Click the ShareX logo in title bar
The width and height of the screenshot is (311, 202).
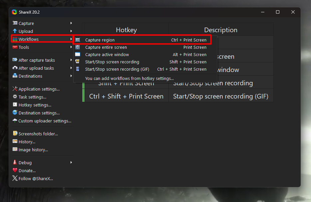[14, 12]
